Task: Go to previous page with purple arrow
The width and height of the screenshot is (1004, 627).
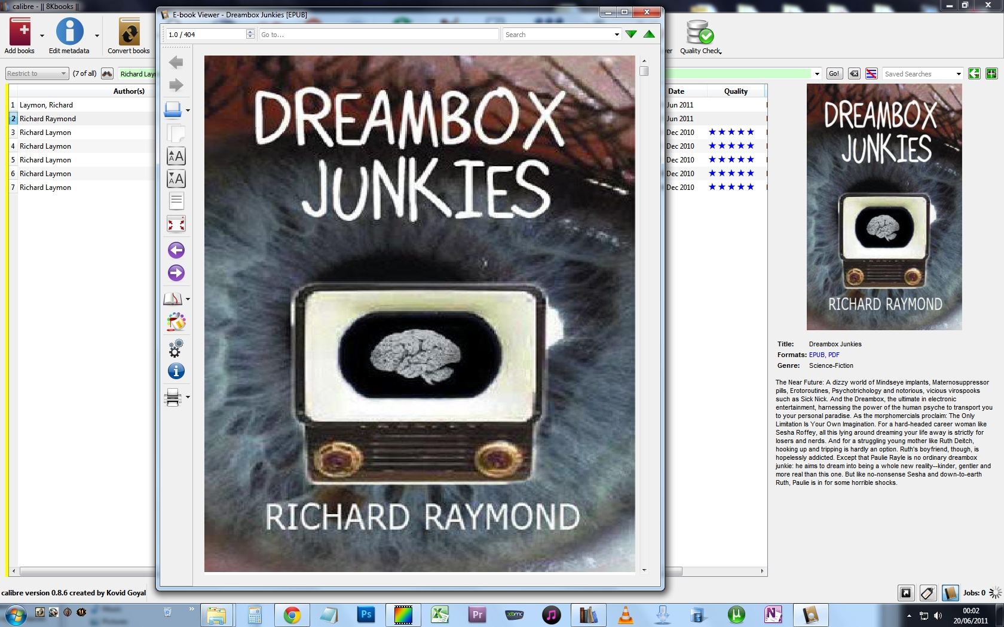Action: pyautogui.click(x=176, y=250)
